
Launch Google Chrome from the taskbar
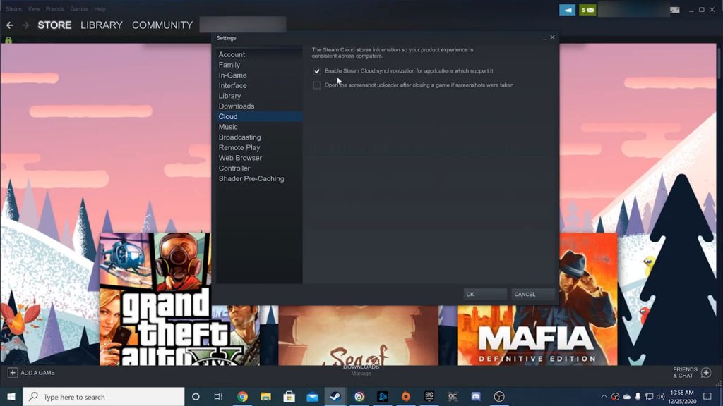[243, 396]
